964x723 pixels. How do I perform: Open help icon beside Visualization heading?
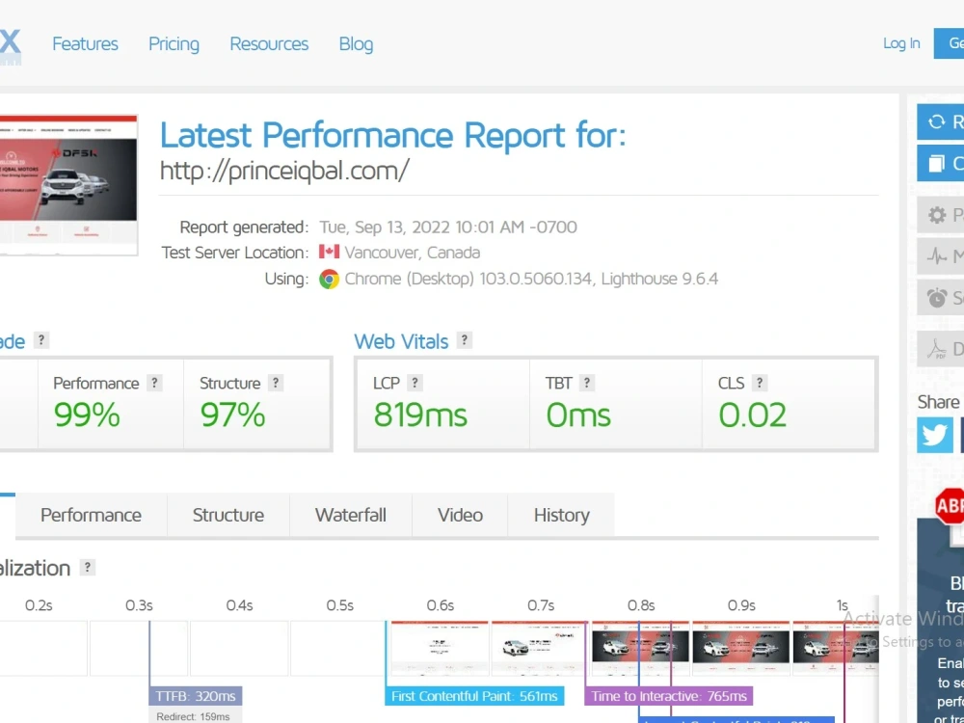point(88,567)
